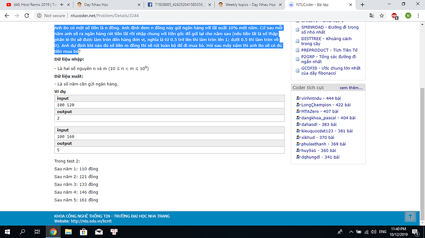
Task: Close the Weekly topics tab
Action: 280,4
